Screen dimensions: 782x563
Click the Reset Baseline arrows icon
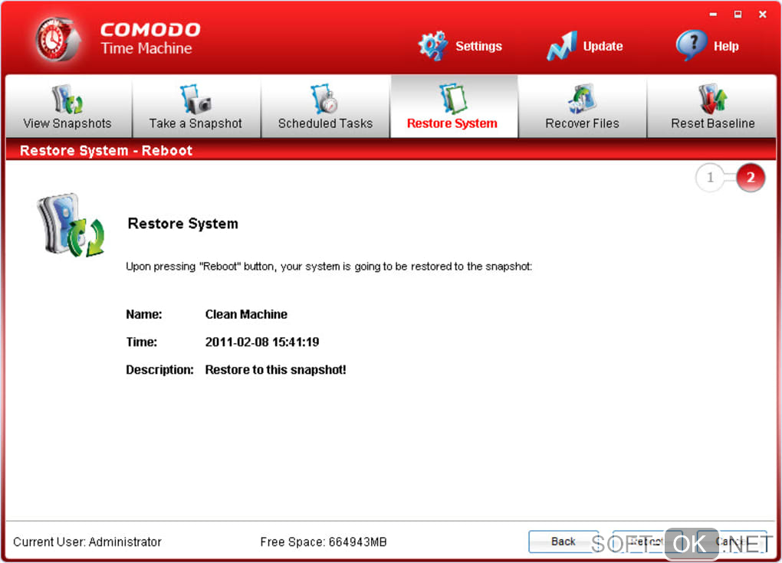point(713,99)
